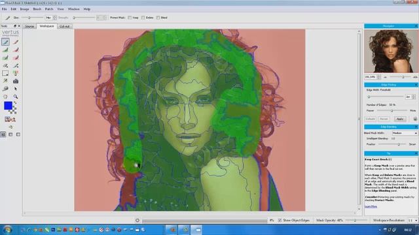Screen dimensions: 419x235
Task: Click the brush Size value field
Action: (48, 18)
